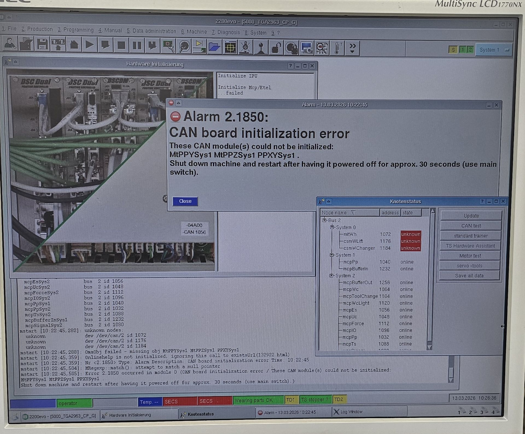Close the alarm 2.1850 dialog

(x=185, y=201)
